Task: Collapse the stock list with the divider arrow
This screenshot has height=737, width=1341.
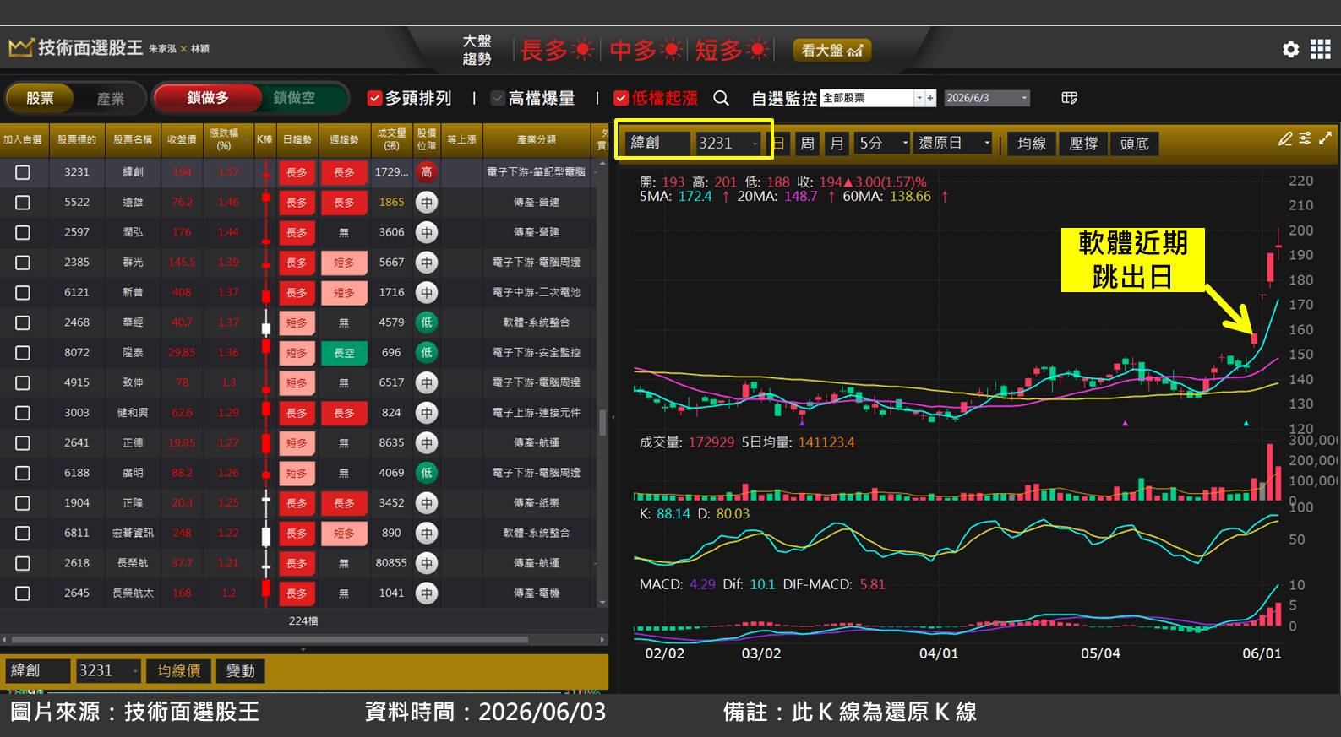Action: click(x=612, y=417)
